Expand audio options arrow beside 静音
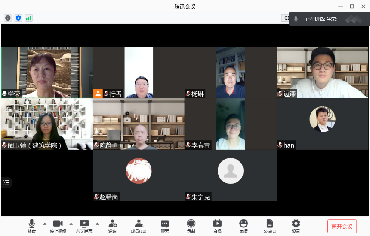 point(45,224)
